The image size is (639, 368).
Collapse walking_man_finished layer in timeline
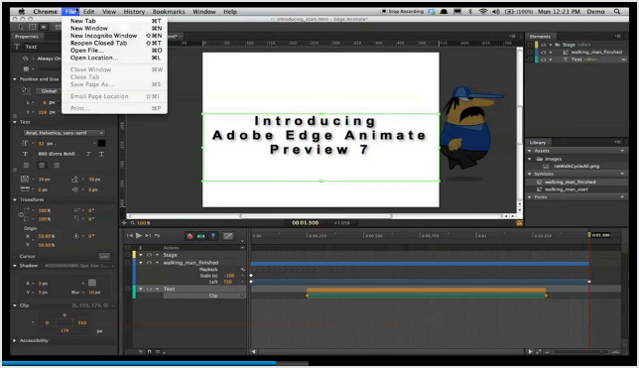[141, 263]
